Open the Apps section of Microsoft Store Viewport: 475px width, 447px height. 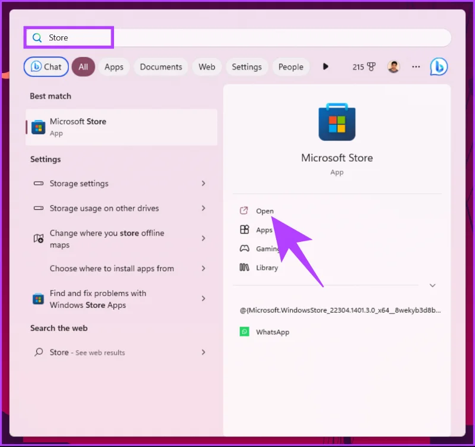(x=264, y=230)
